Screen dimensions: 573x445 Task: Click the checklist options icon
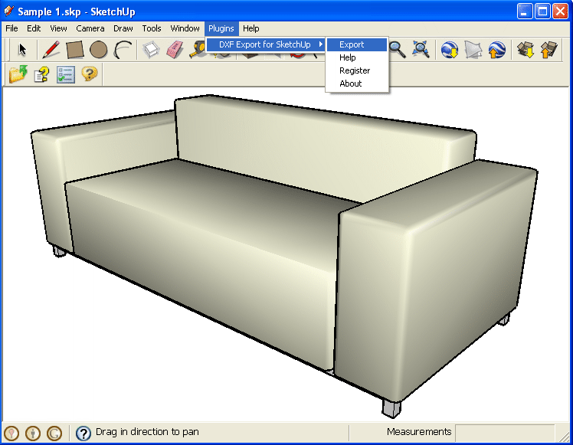[x=66, y=74]
